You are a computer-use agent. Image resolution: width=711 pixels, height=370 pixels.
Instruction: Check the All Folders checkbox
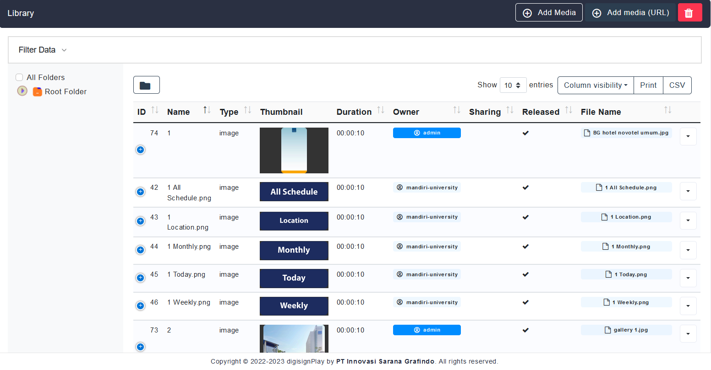pos(19,77)
